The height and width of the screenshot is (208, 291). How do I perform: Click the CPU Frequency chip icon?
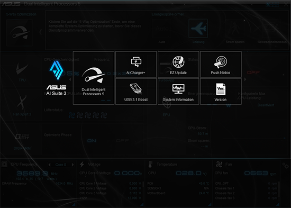[4, 165]
